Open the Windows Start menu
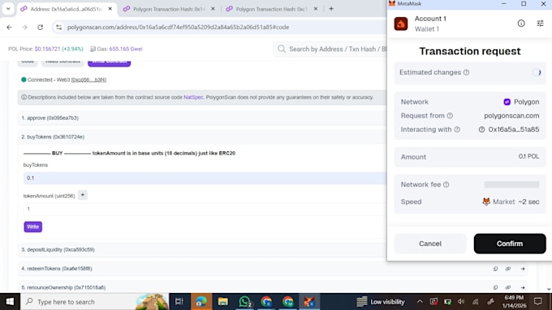The width and height of the screenshot is (552, 310). [x=10, y=302]
